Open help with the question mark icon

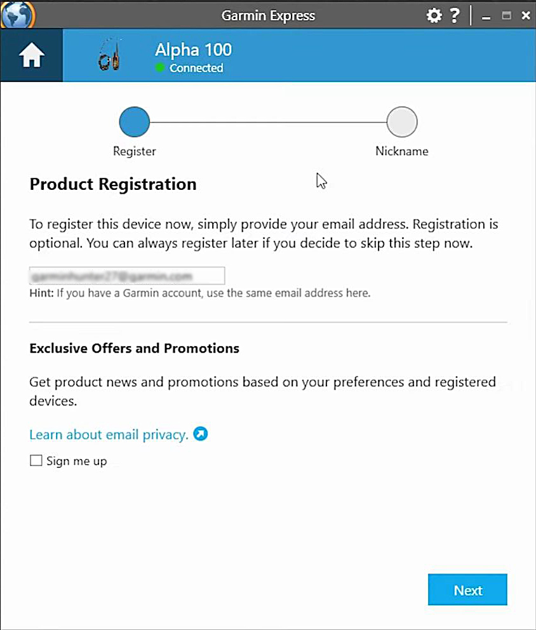pyautogui.click(x=455, y=15)
